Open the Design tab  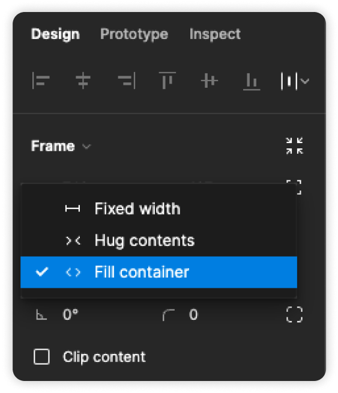coord(55,34)
